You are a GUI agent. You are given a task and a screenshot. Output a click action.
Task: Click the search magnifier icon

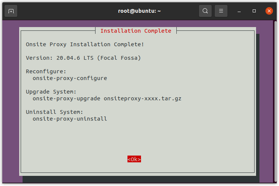[x=205, y=11]
